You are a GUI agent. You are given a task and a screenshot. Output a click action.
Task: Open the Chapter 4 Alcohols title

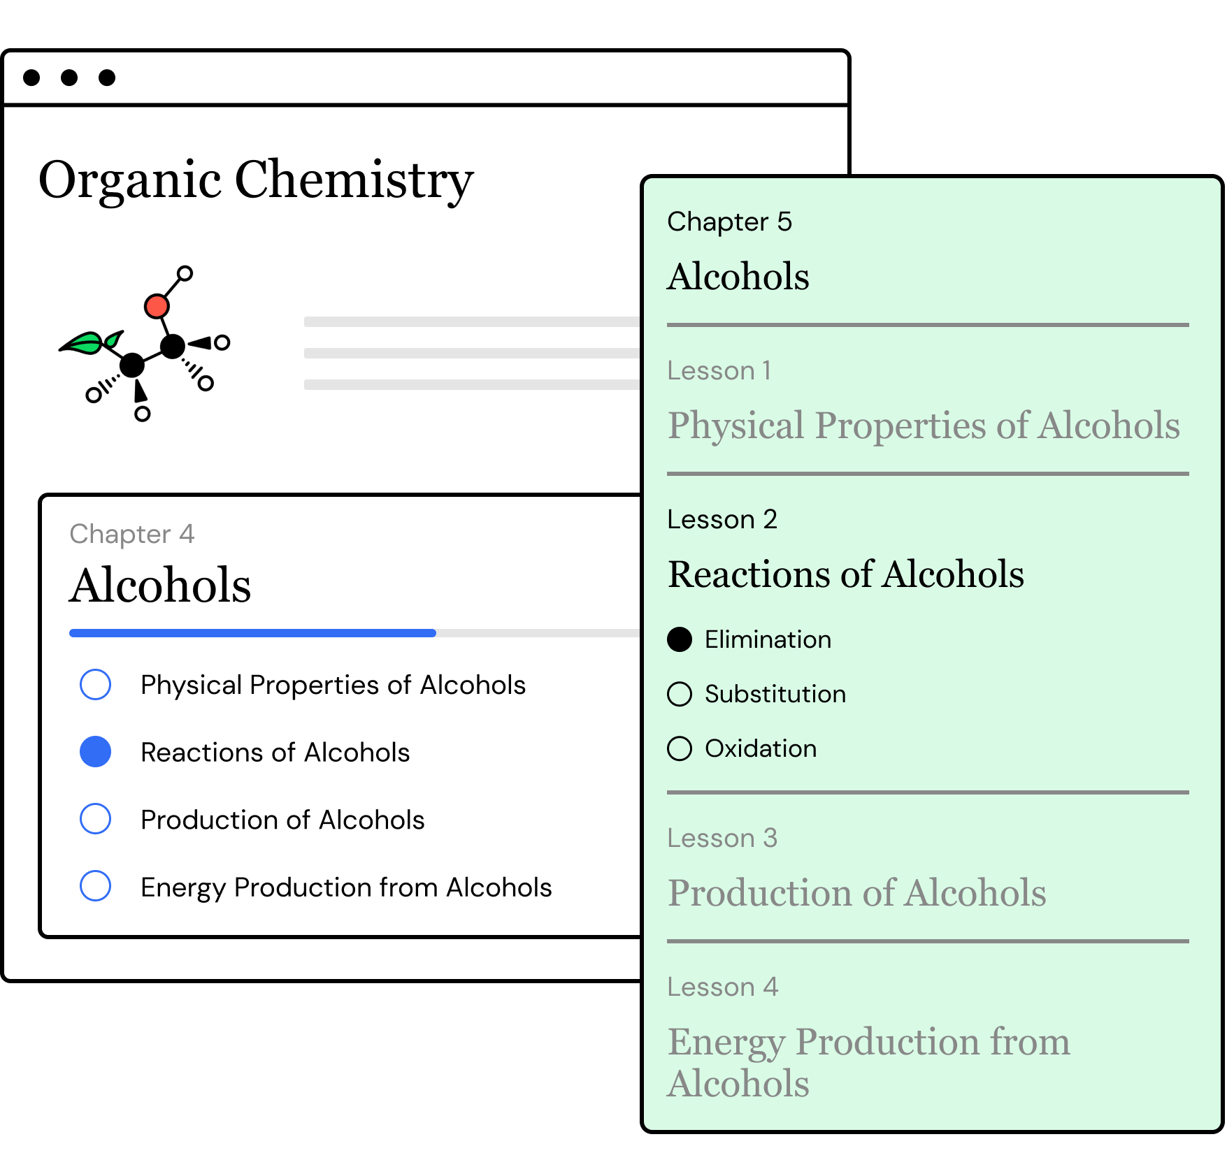[160, 585]
